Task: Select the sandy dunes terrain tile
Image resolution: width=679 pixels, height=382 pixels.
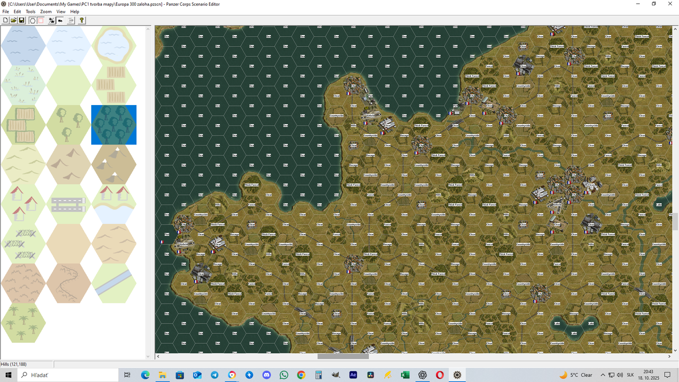Action: pyautogui.click(x=114, y=244)
